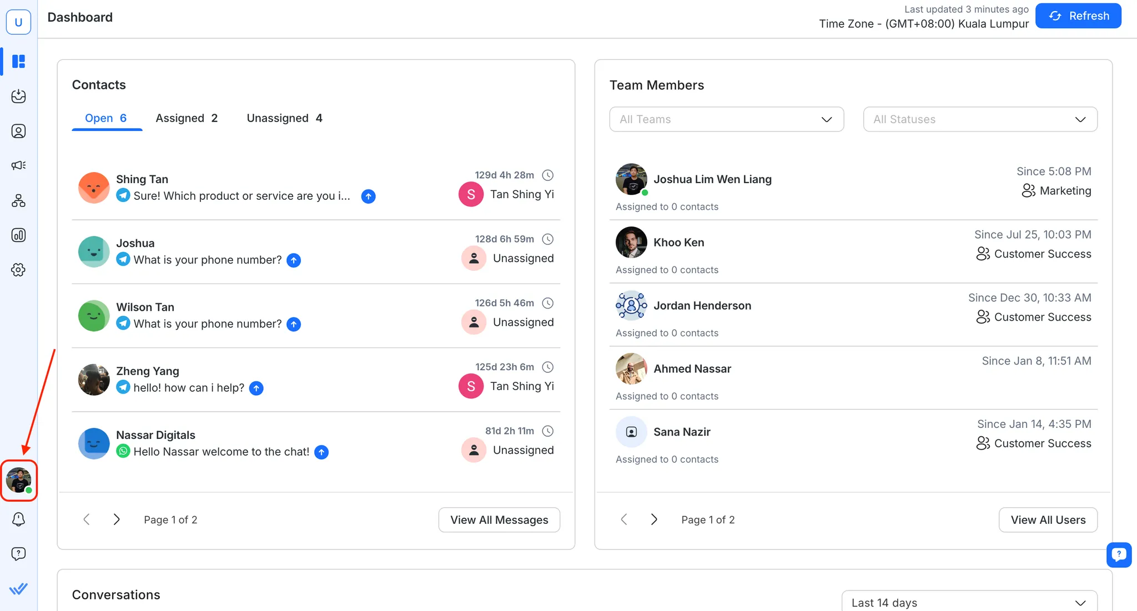
Task: Expand the All Teams dropdown
Action: coord(726,119)
